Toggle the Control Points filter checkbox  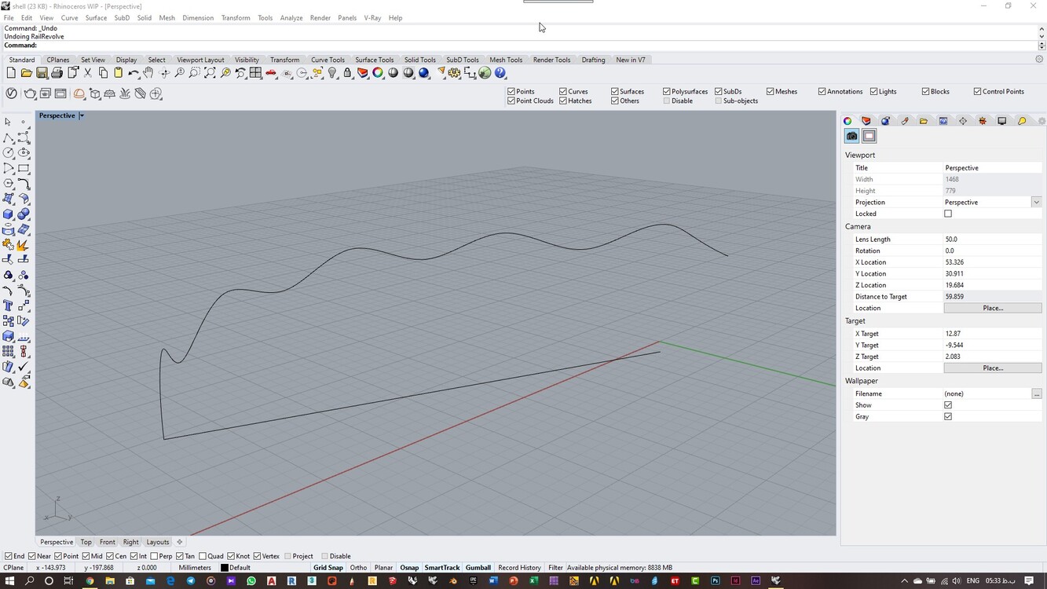click(978, 91)
